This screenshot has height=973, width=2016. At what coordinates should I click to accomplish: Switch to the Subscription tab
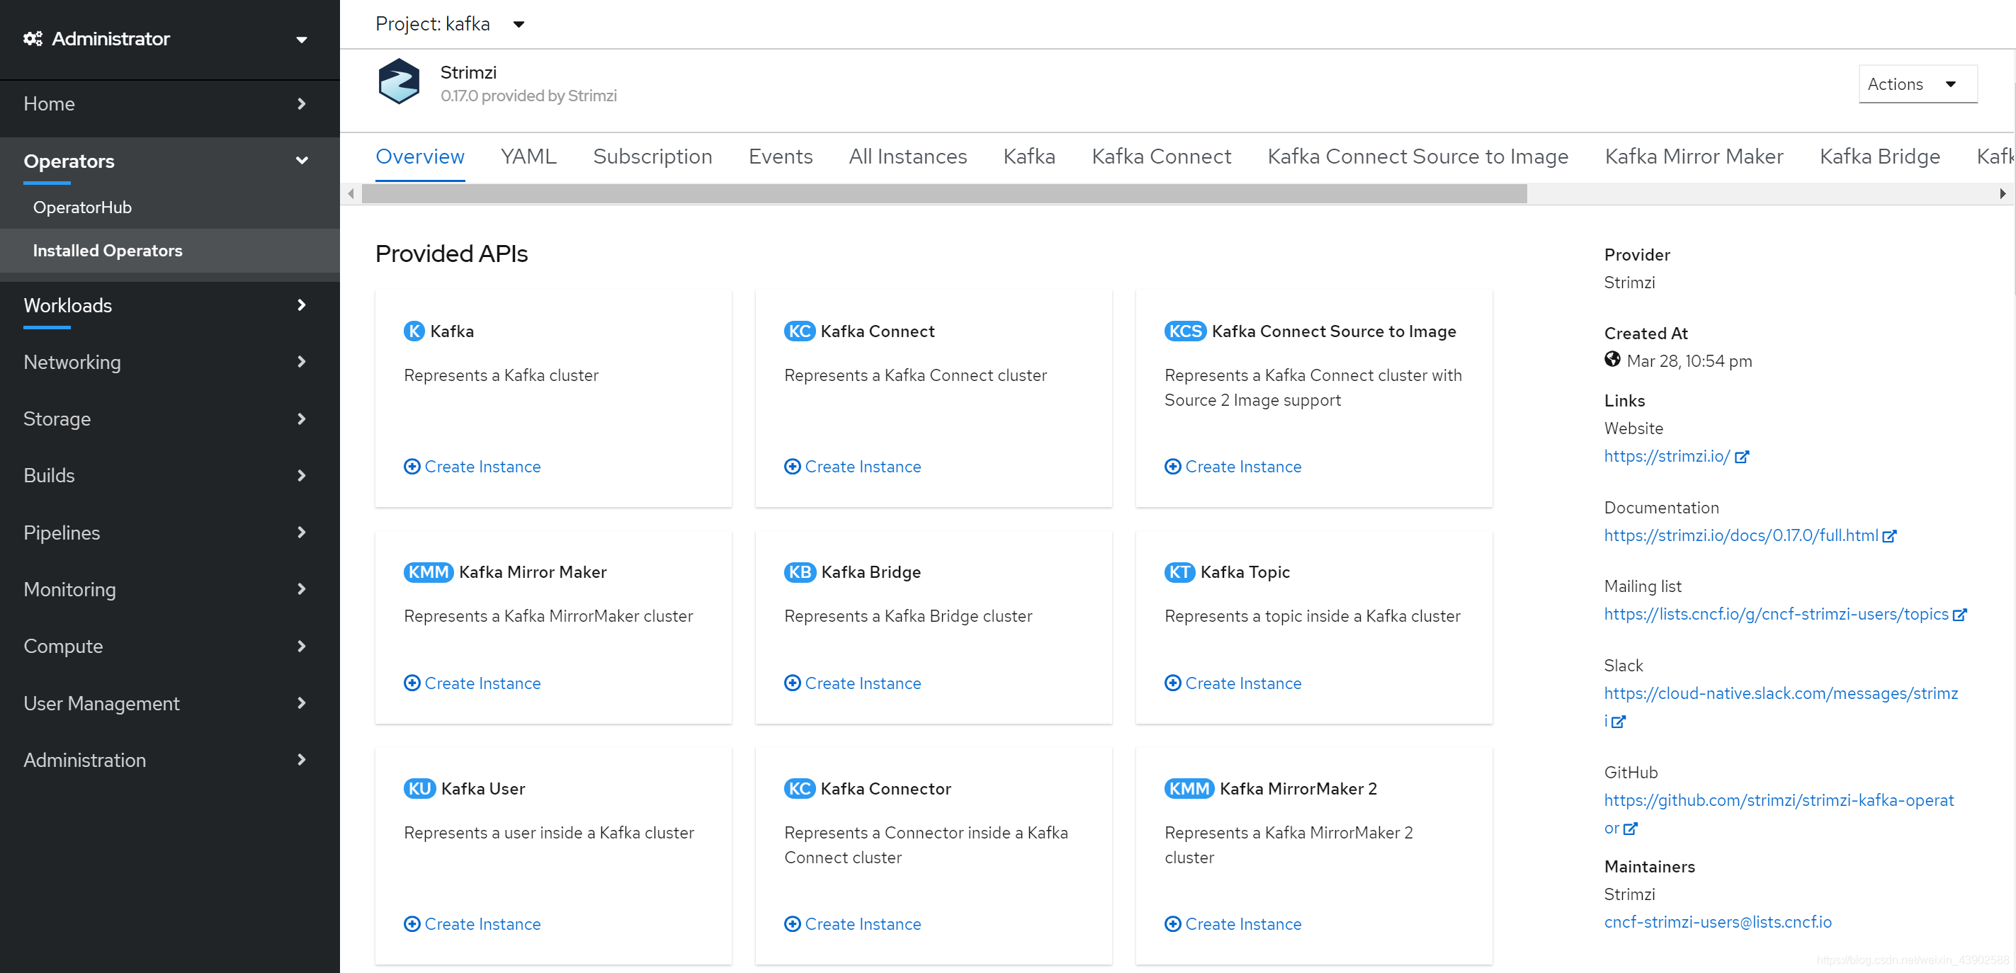pos(652,154)
